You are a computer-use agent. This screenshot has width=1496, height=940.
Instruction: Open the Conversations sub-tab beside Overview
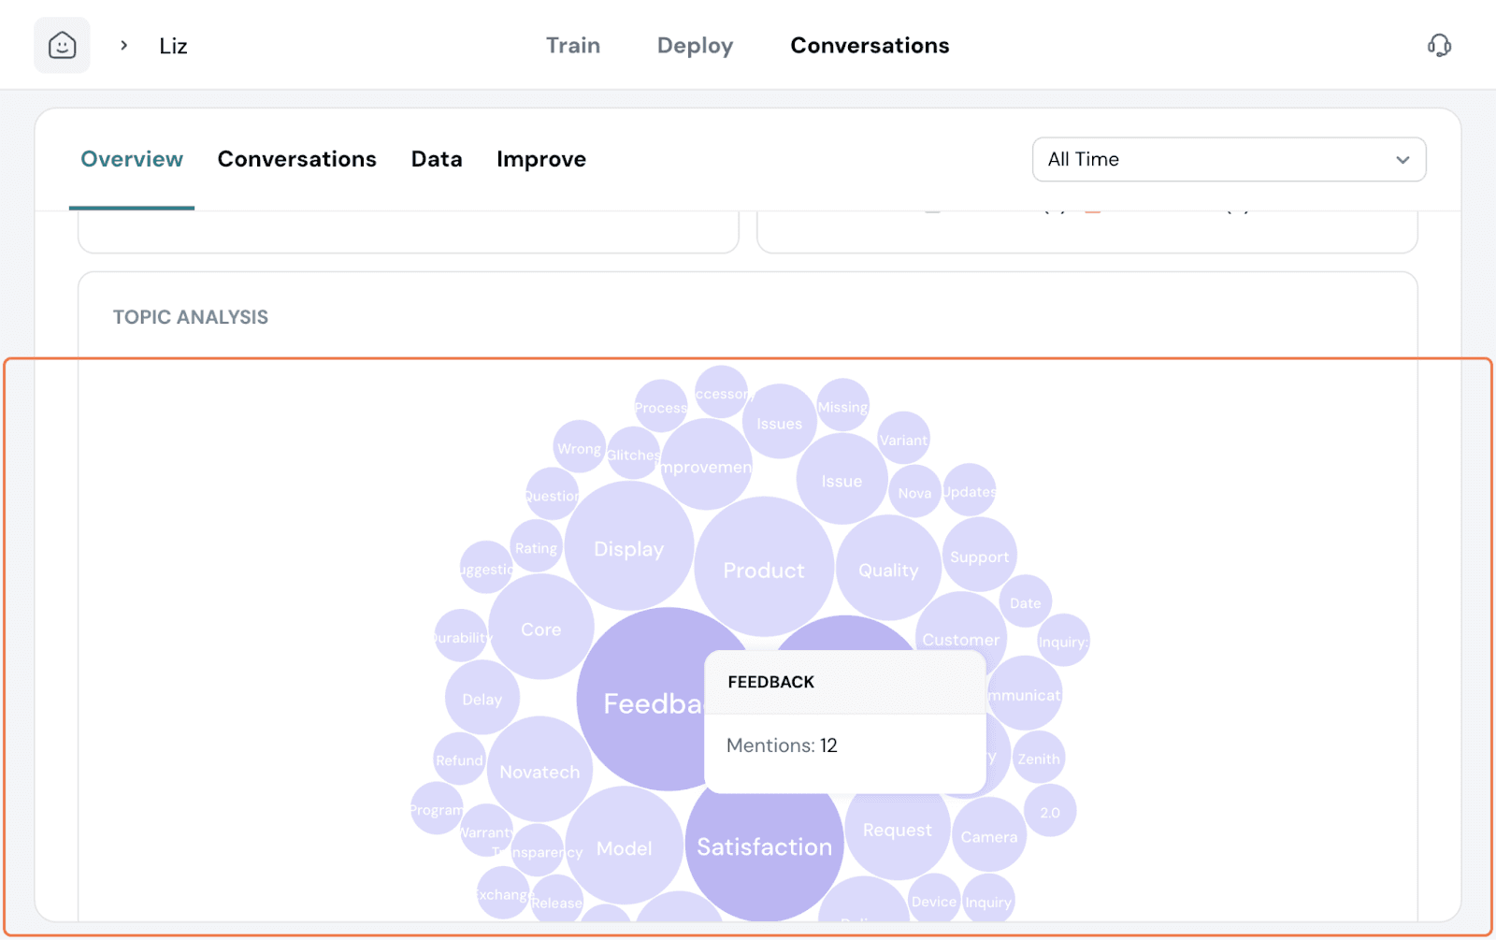296,159
